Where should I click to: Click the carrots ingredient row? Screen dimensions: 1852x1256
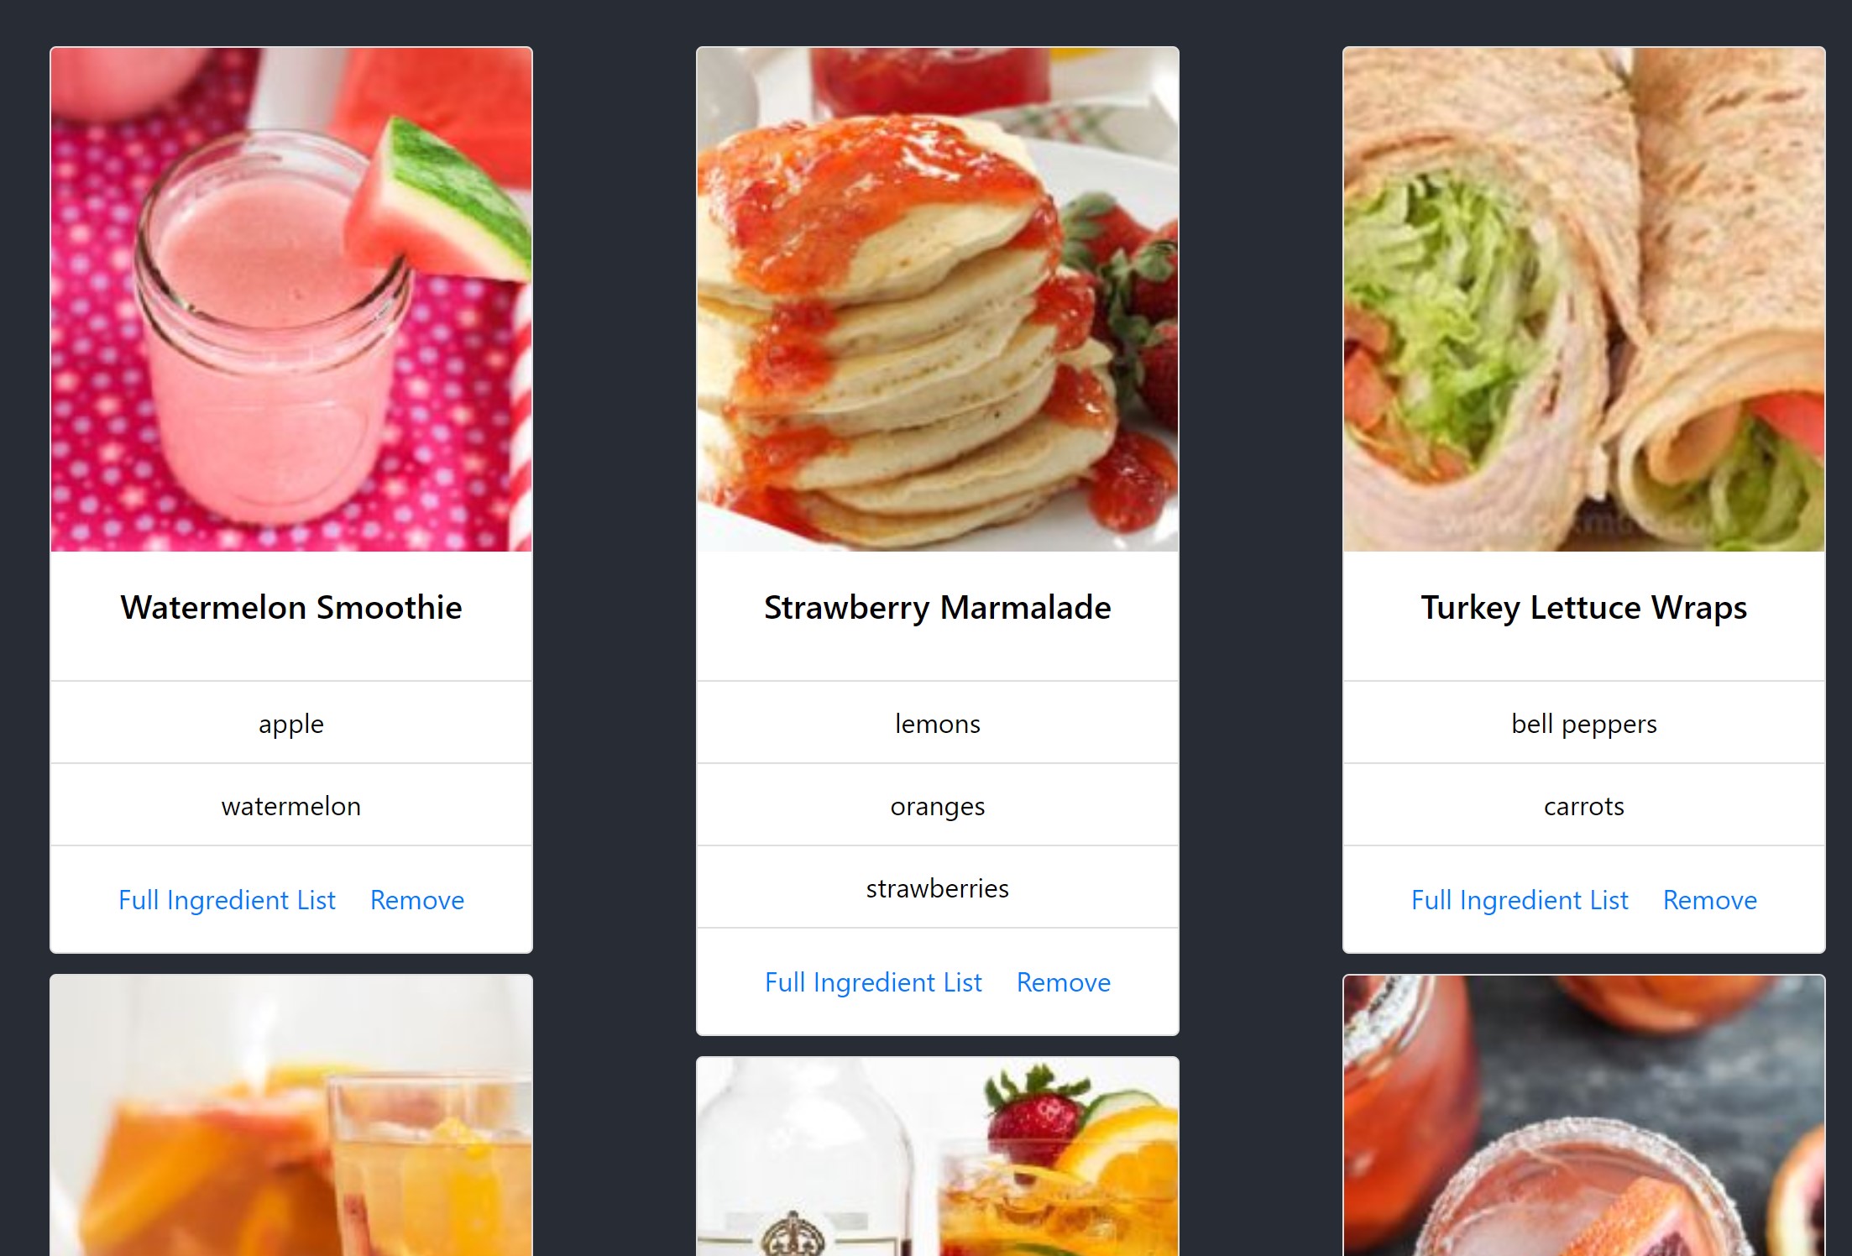1584,805
